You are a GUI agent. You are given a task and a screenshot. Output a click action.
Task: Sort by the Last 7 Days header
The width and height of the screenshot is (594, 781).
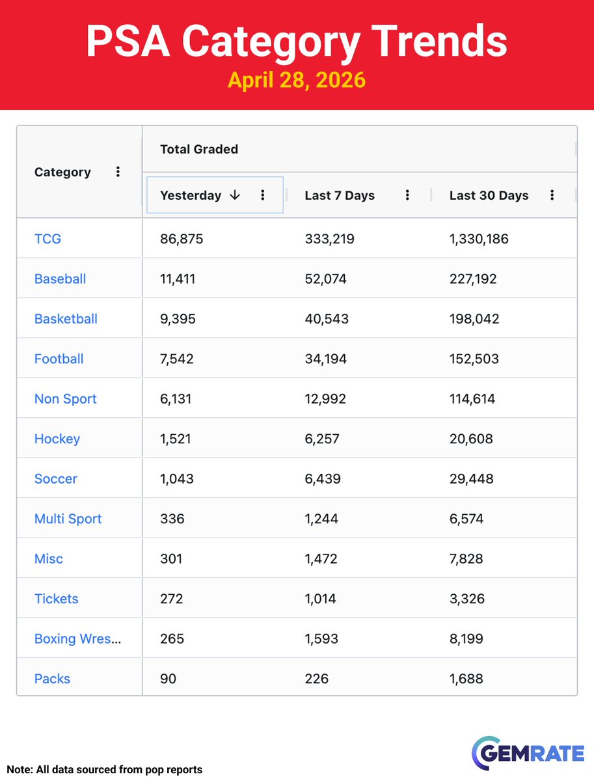[x=340, y=195]
